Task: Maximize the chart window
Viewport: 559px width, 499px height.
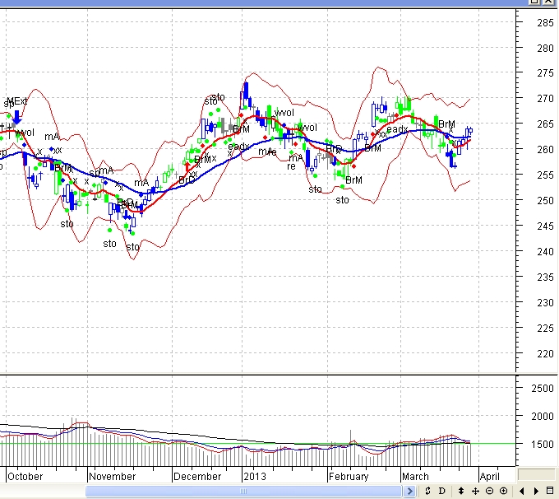Action: point(535,3)
